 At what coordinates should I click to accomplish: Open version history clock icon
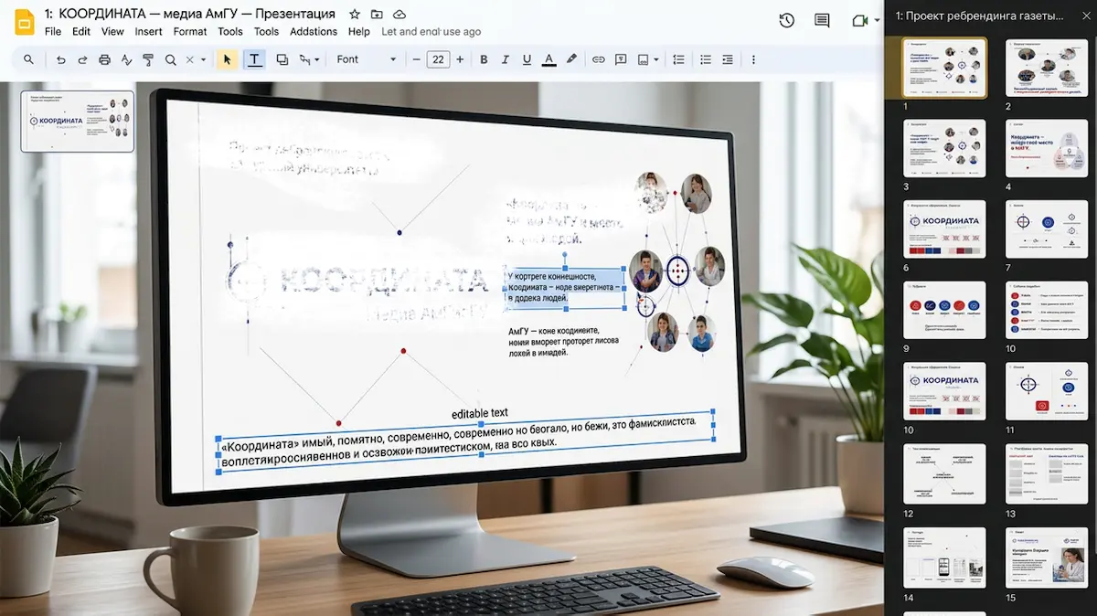point(786,20)
